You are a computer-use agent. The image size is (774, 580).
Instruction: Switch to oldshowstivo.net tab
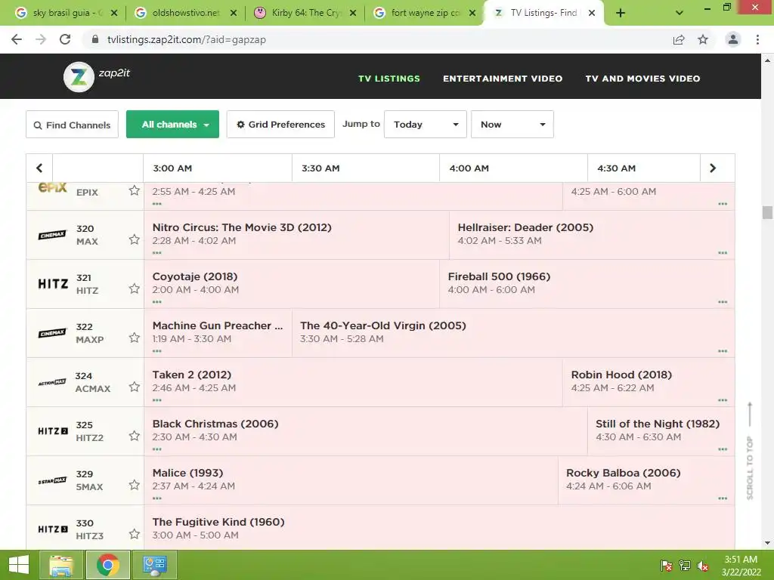[184, 13]
